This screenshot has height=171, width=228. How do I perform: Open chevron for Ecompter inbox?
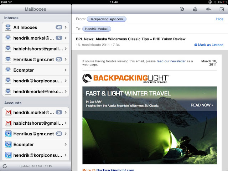(x=66, y=70)
